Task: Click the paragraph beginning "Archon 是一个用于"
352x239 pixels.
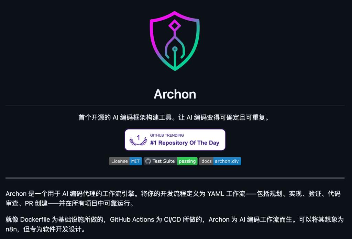Action: pyautogui.click(x=173, y=198)
